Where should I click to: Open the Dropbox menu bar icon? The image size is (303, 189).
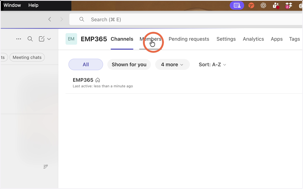point(289,5)
